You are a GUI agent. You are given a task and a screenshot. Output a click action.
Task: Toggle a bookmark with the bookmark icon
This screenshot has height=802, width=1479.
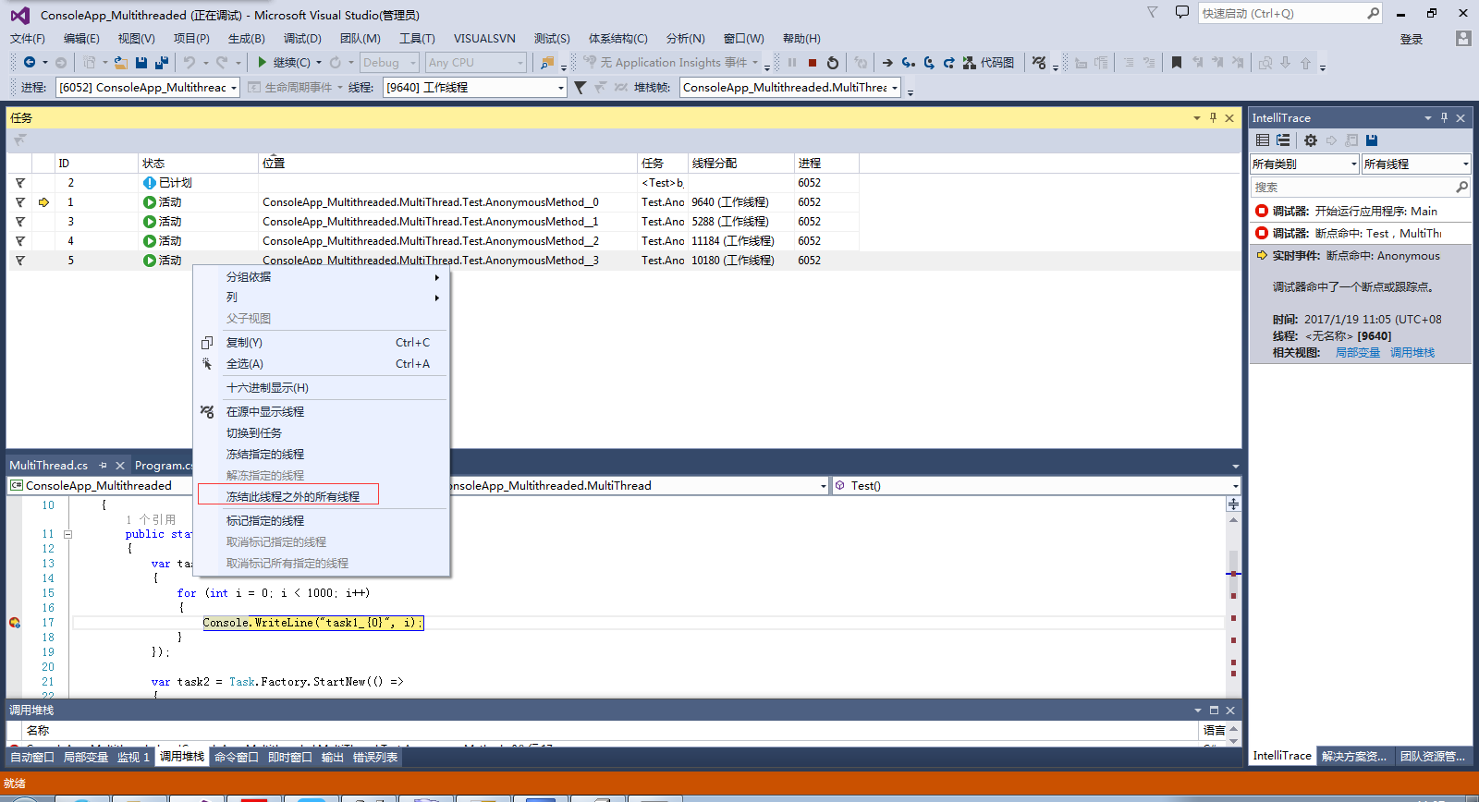point(1177,63)
